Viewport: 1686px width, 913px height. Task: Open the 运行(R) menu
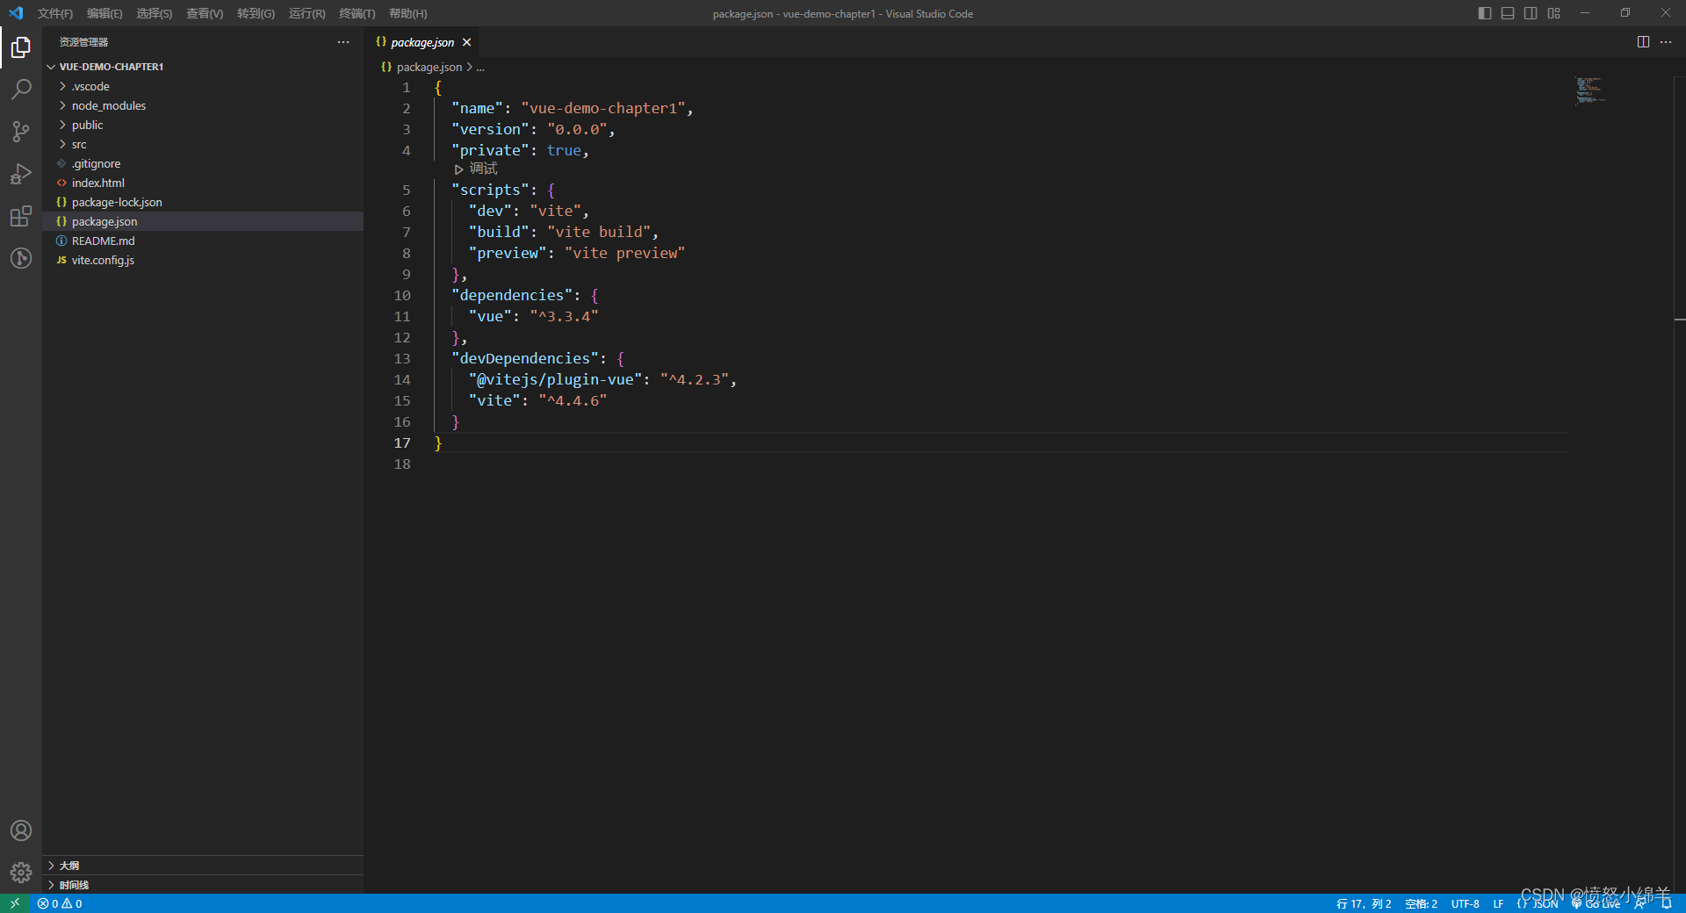point(306,13)
